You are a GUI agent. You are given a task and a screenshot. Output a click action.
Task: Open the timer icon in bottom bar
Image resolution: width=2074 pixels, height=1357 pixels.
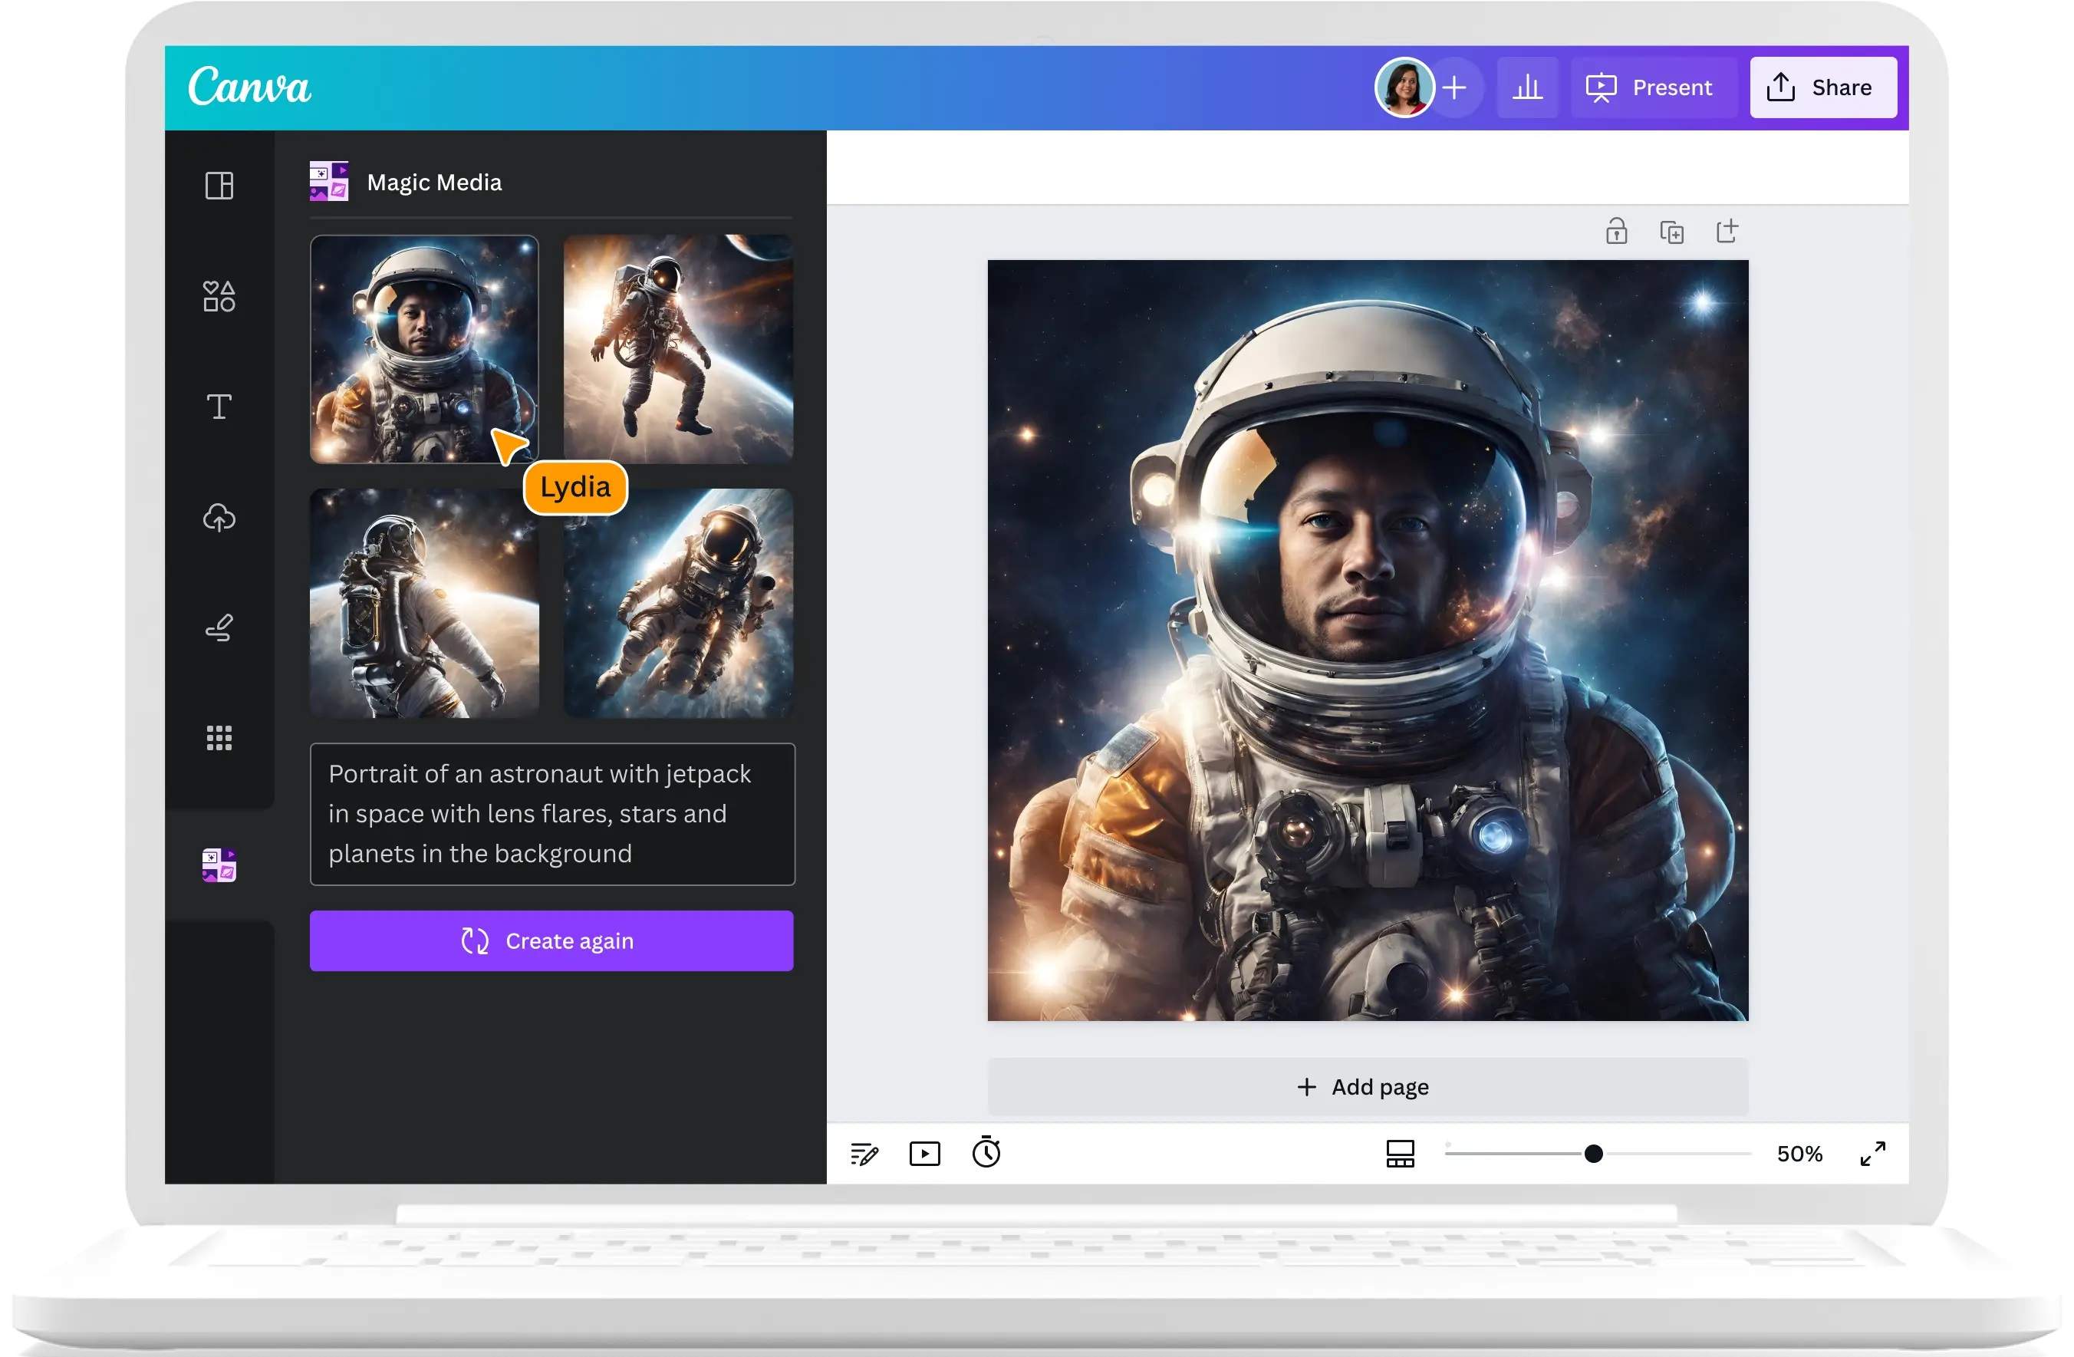986,1153
